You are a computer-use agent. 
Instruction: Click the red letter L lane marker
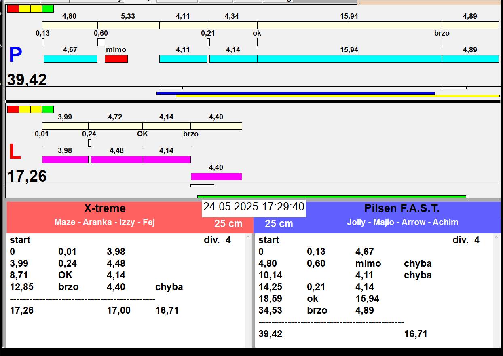[x=15, y=152]
